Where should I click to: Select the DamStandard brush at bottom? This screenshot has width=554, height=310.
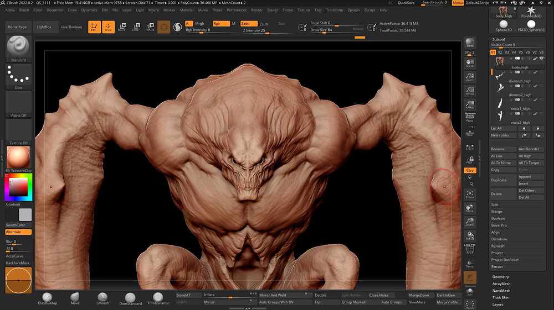130,299
